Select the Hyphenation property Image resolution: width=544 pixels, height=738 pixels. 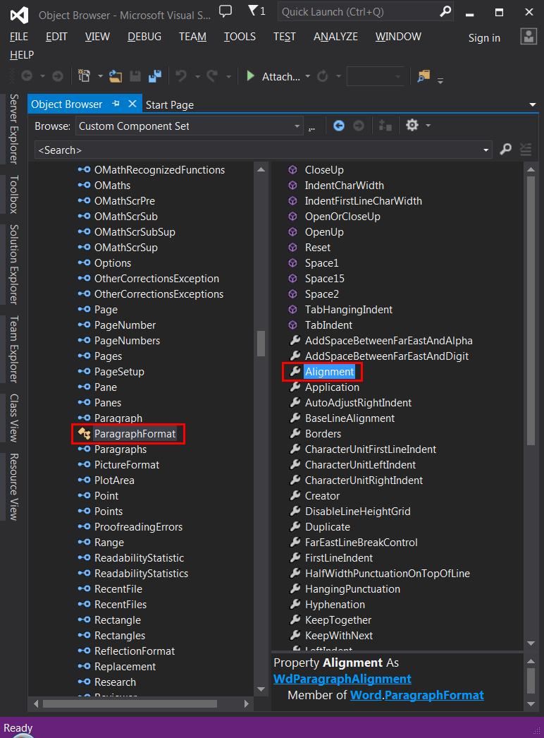pyautogui.click(x=335, y=605)
